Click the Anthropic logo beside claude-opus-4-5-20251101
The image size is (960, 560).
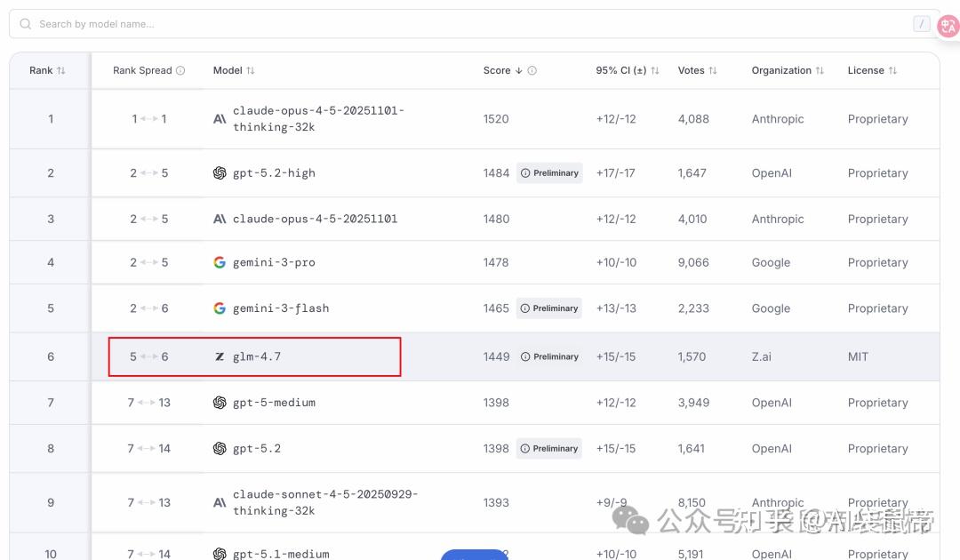point(220,219)
